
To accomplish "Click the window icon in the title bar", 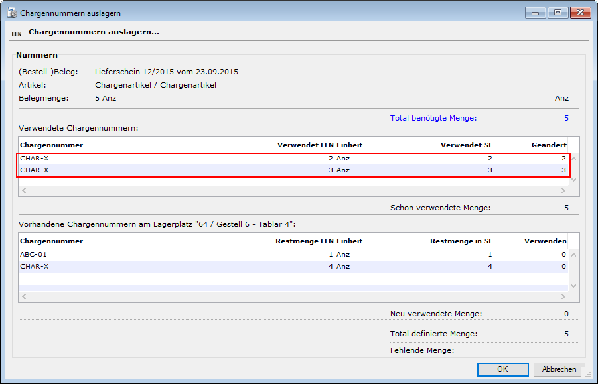I will click(11, 13).
